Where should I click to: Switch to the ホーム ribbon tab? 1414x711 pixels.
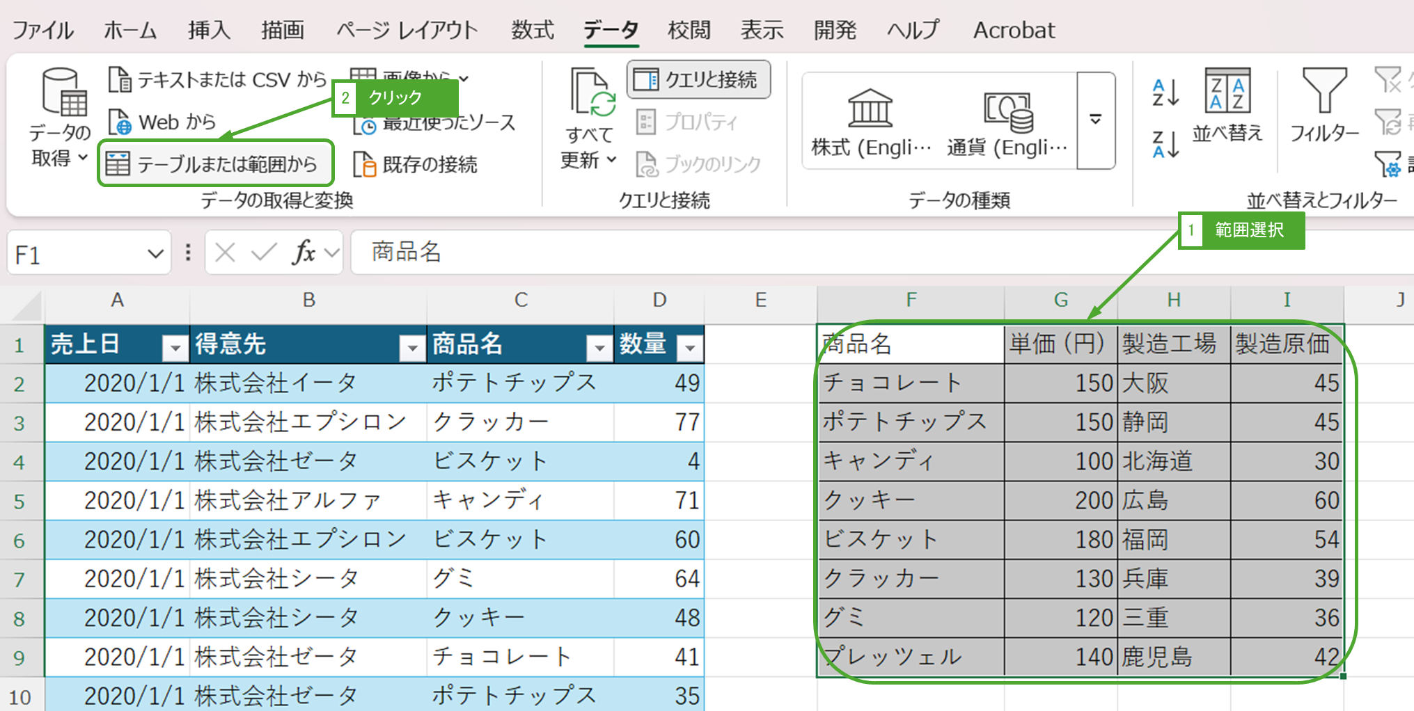pyautogui.click(x=130, y=30)
